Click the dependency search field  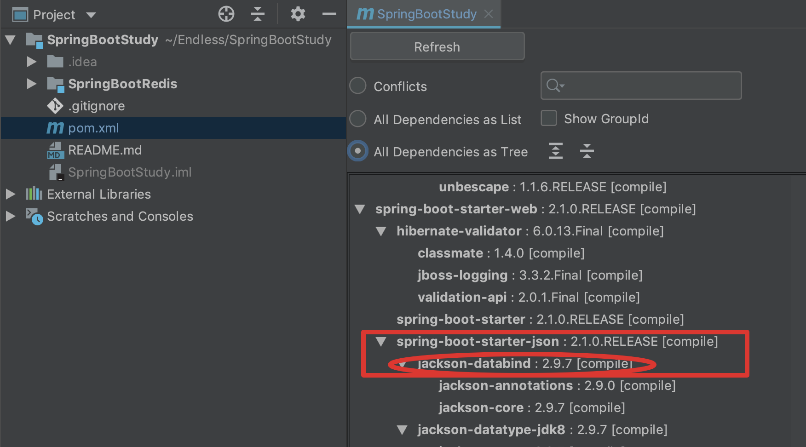tap(641, 86)
